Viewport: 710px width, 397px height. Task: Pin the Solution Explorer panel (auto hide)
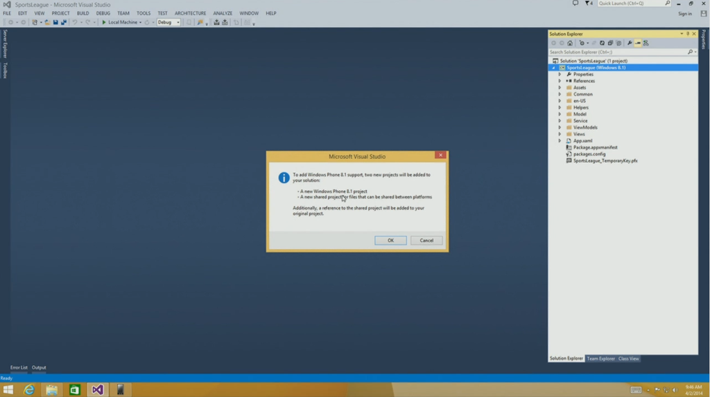tap(688, 34)
